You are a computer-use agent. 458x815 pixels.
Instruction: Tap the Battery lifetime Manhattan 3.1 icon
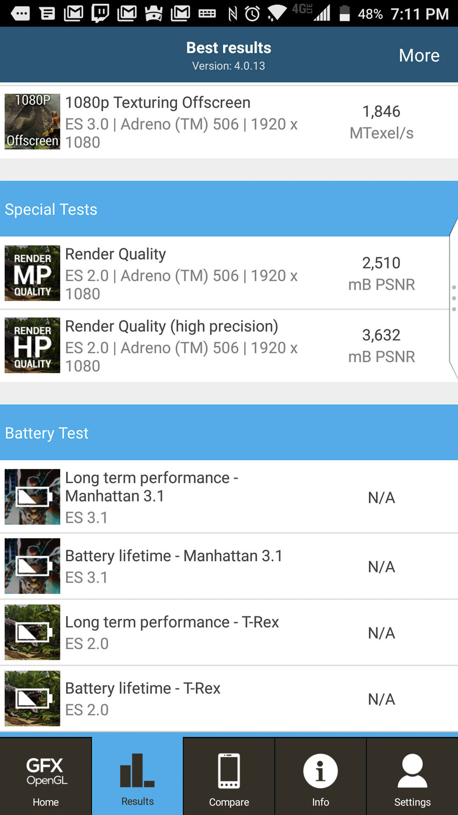tap(32, 566)
